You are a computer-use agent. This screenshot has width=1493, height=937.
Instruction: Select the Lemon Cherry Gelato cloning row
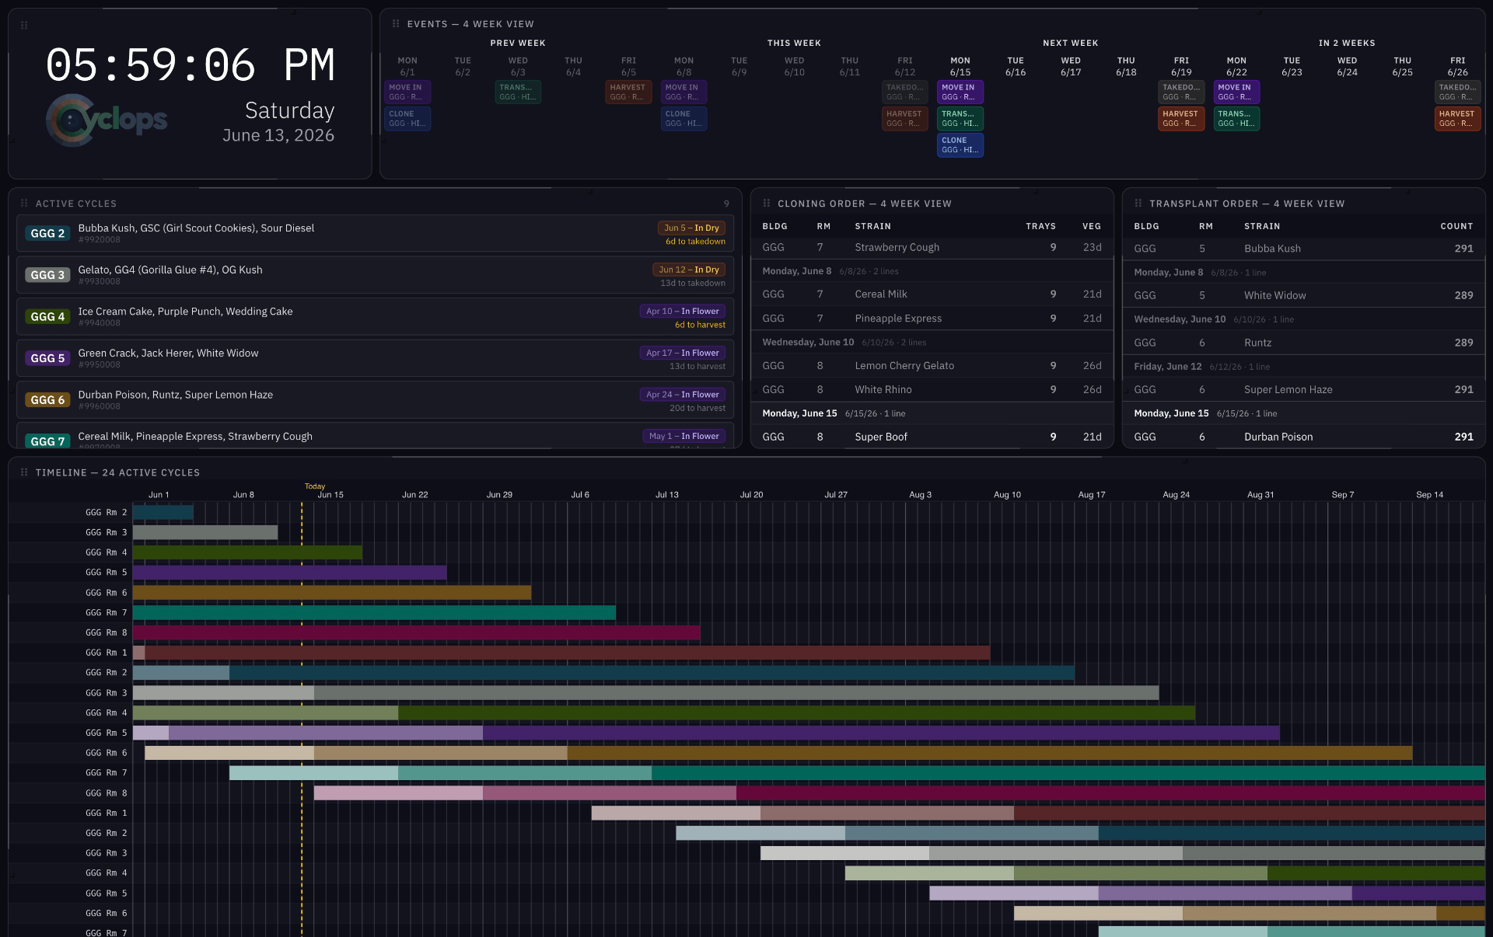pyautogui.click(x=932, y=365)
